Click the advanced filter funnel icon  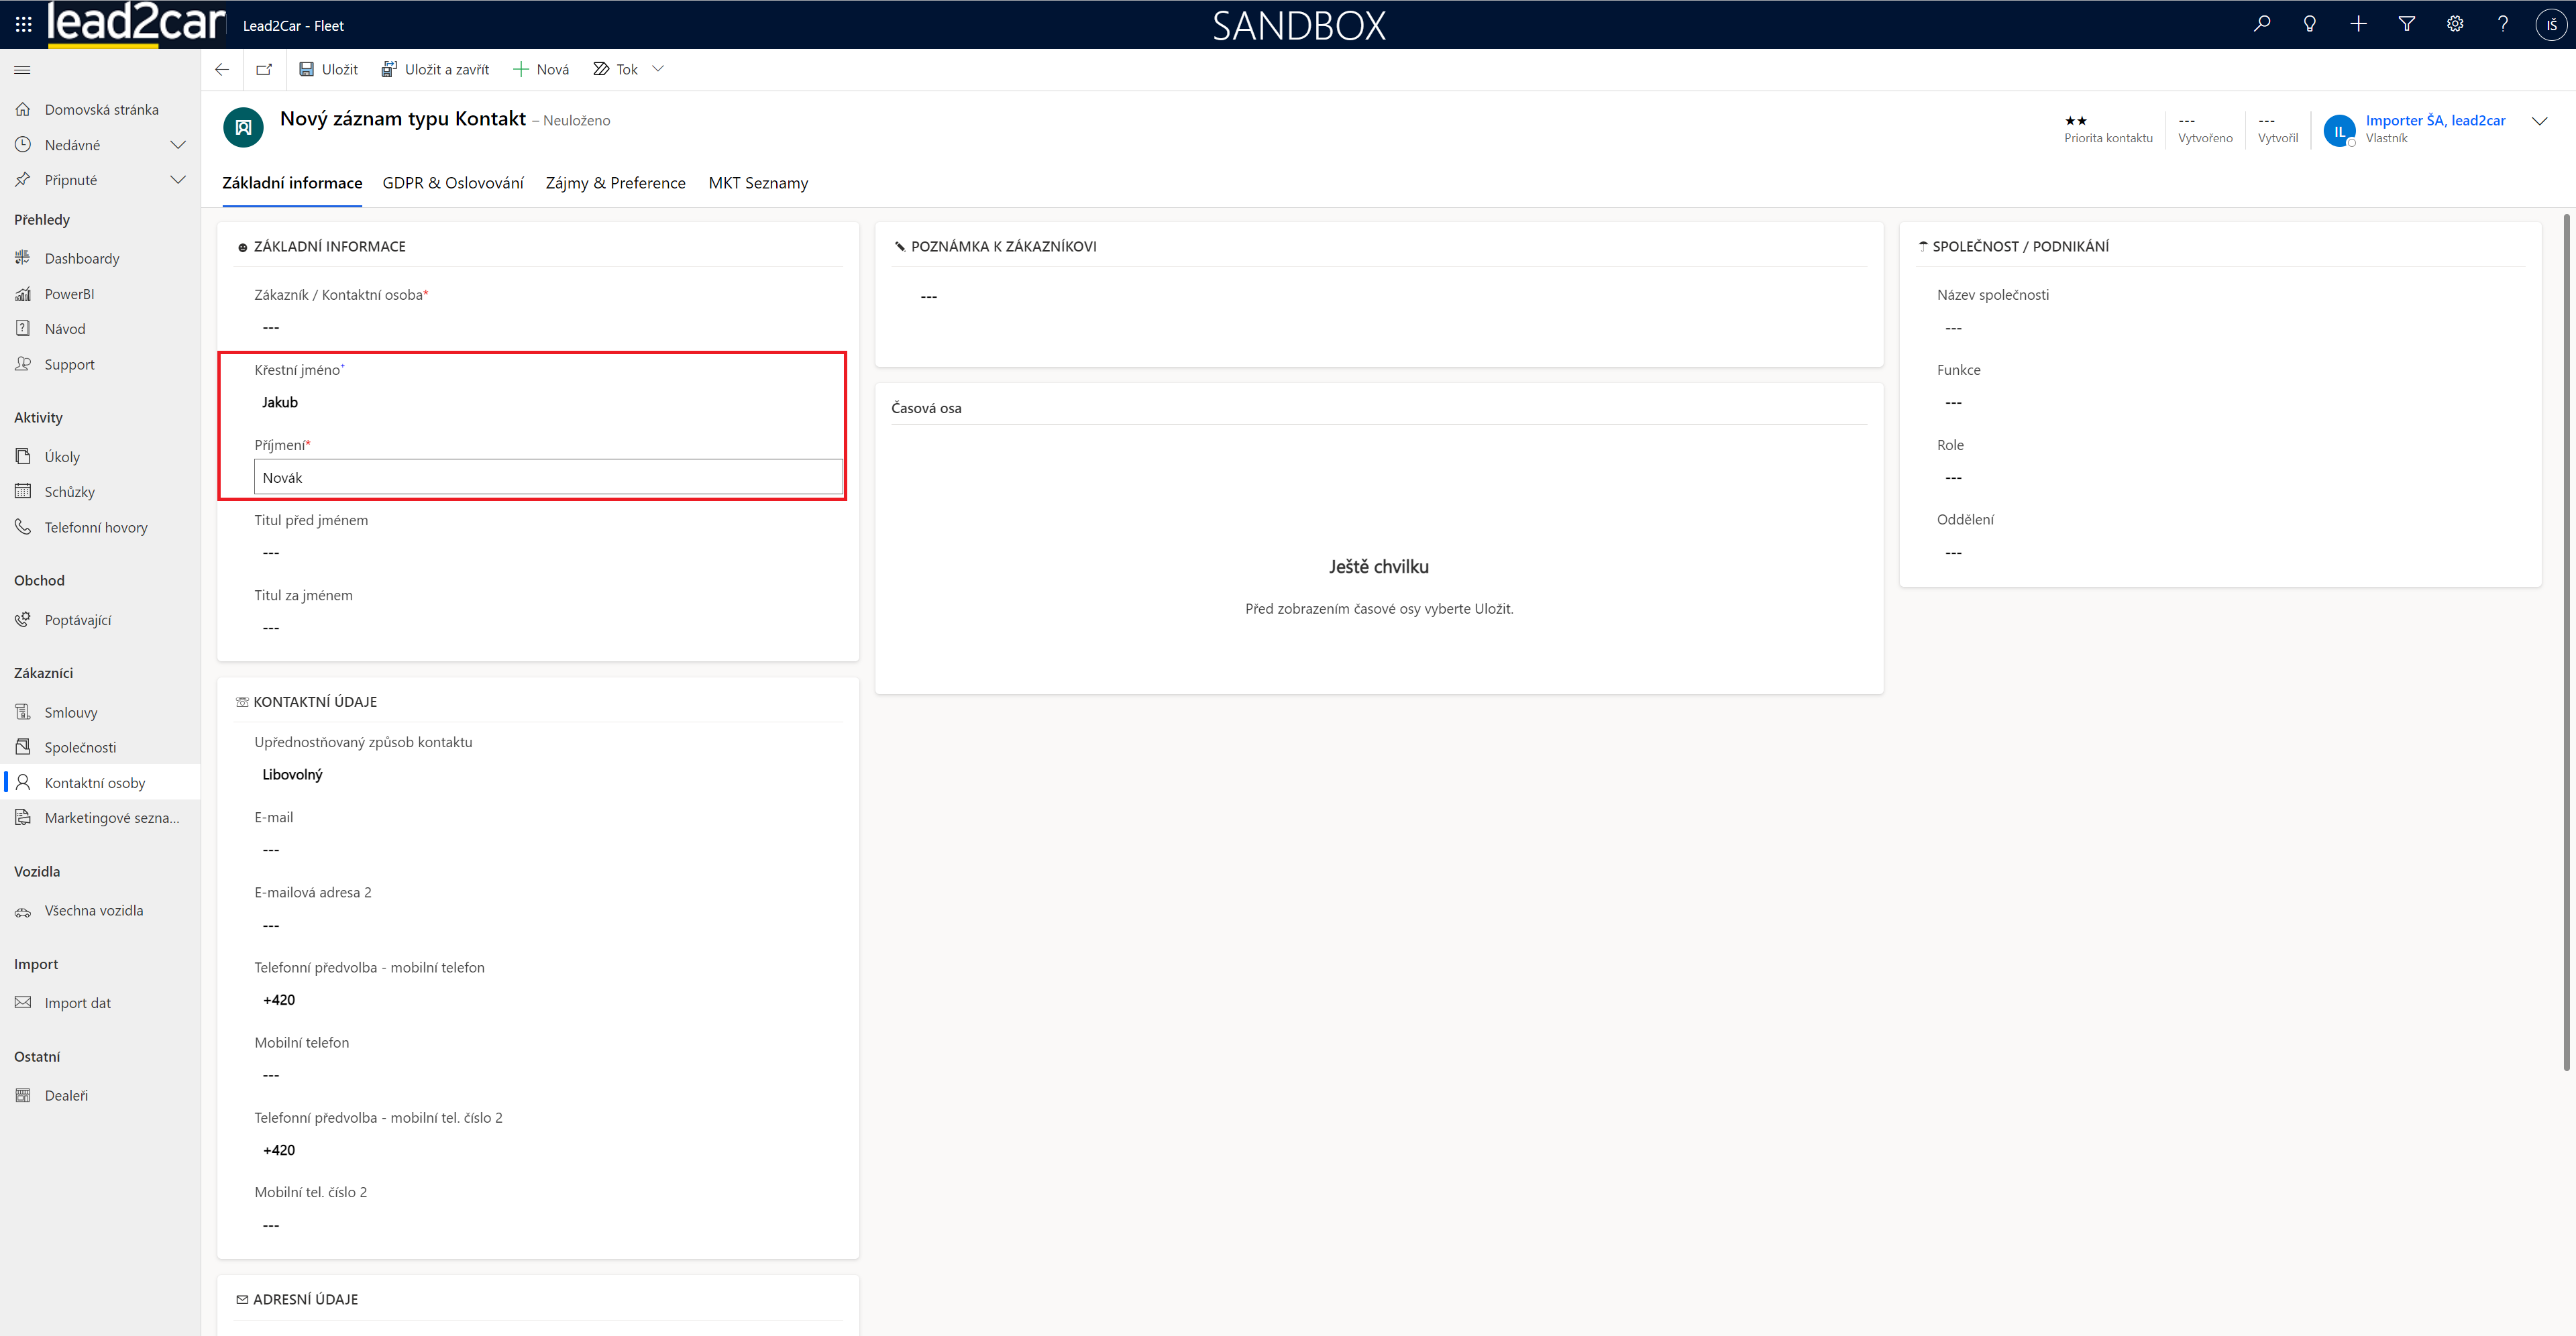pyautogui.click(x=2406, y=24)
